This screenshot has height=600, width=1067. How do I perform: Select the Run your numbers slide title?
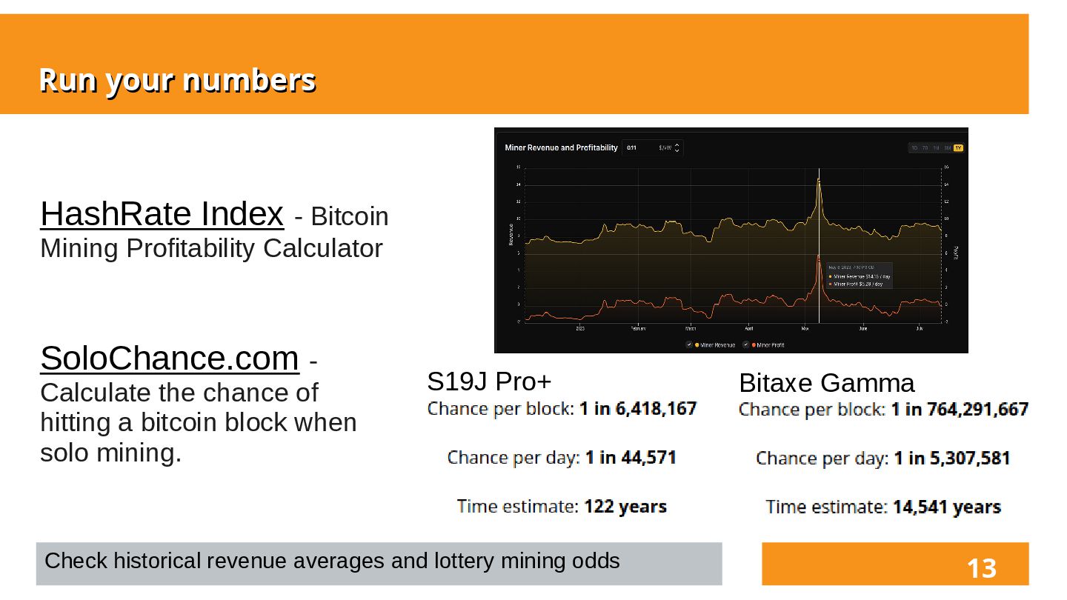177,80
